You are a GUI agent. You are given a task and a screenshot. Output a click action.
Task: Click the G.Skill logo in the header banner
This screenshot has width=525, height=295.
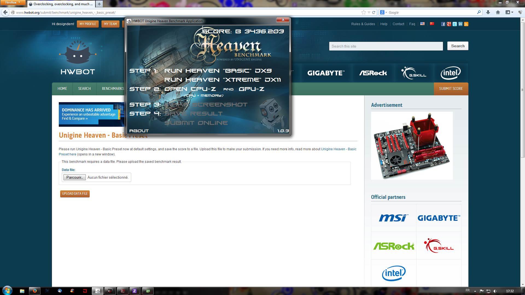coord(414,73)
